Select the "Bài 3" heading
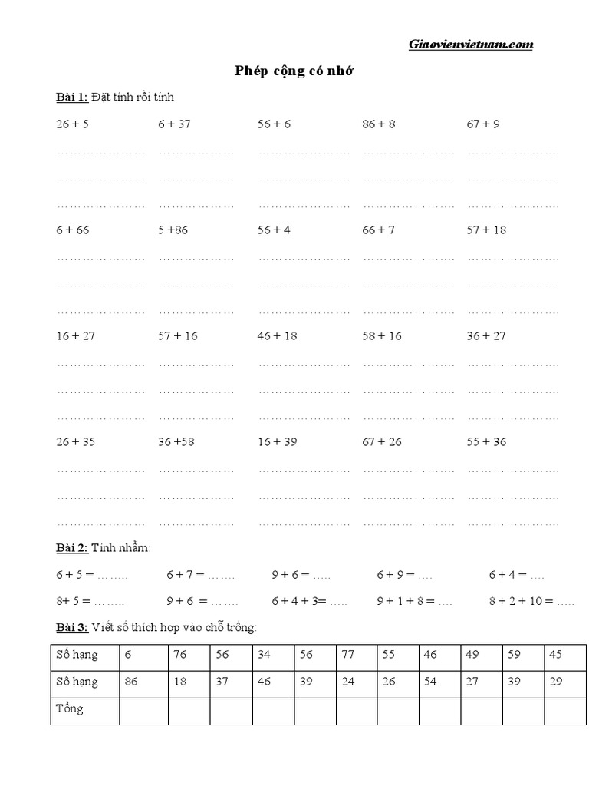This screenshot has height=786, width=589. click(x=72, y=628)
